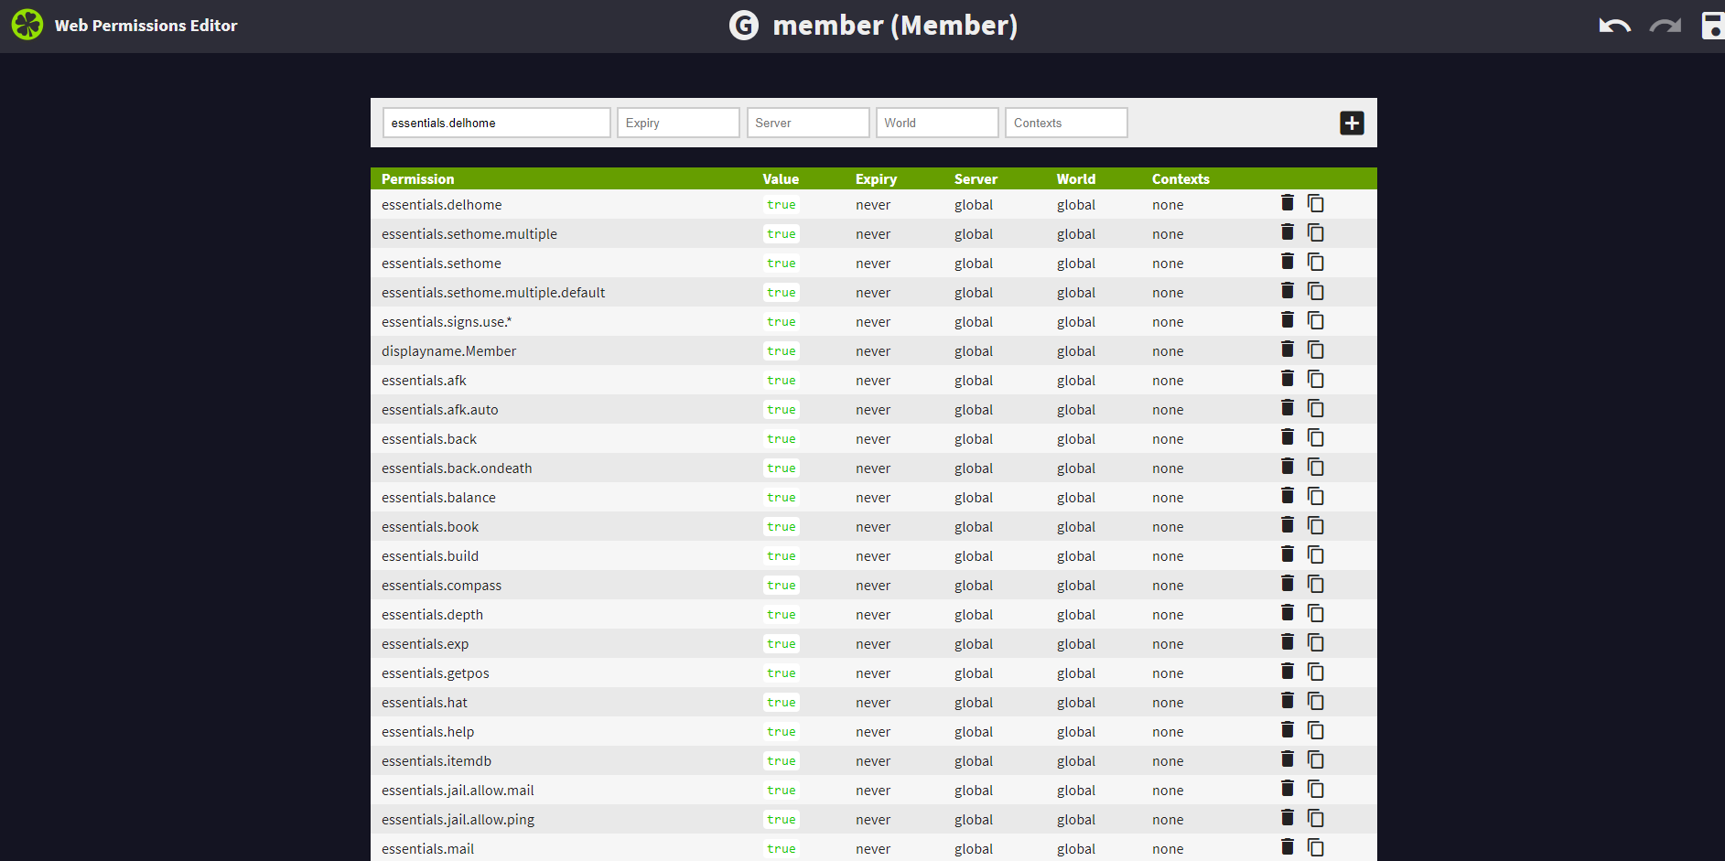Viewport: 1725px width, 861px height.
Task: Redo the last undone change
Action: pos(1666,26)
